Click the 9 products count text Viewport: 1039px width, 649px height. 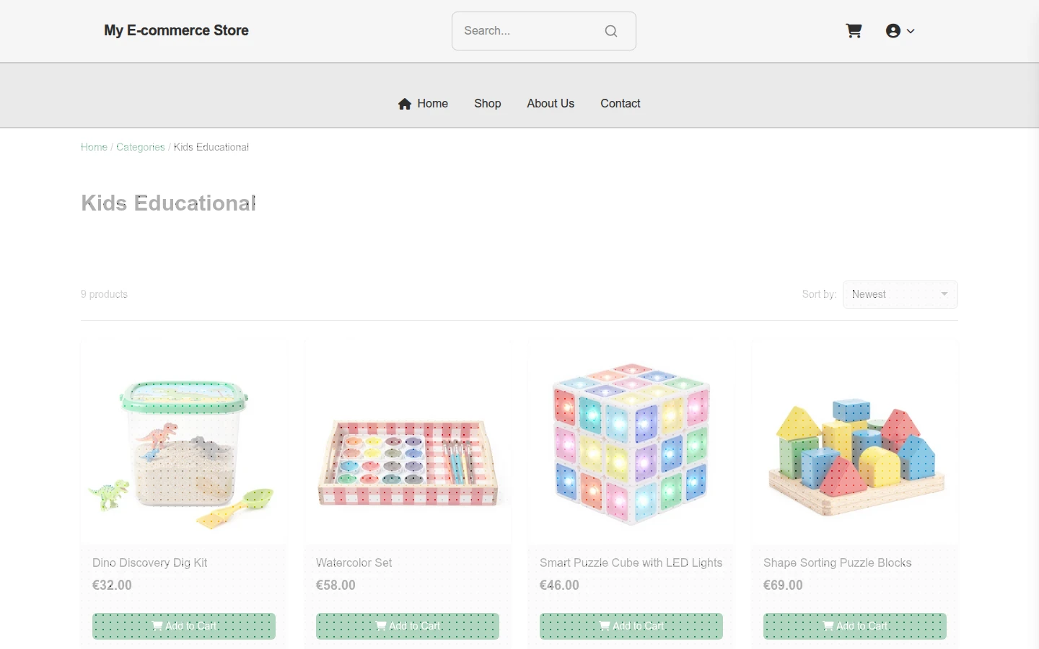pos(104,294)
